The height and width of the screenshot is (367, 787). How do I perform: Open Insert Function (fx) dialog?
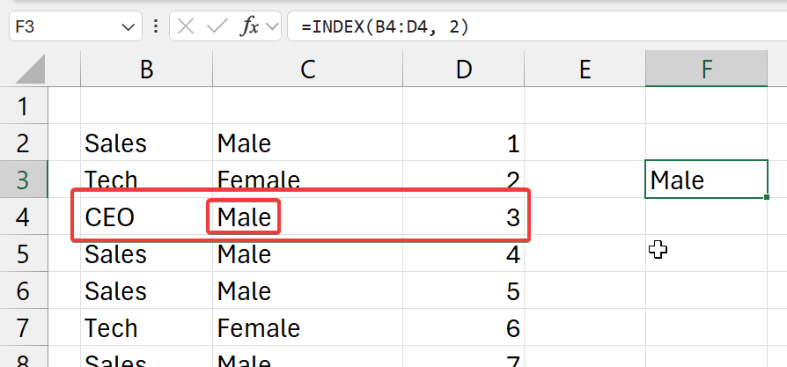(250, 26)
